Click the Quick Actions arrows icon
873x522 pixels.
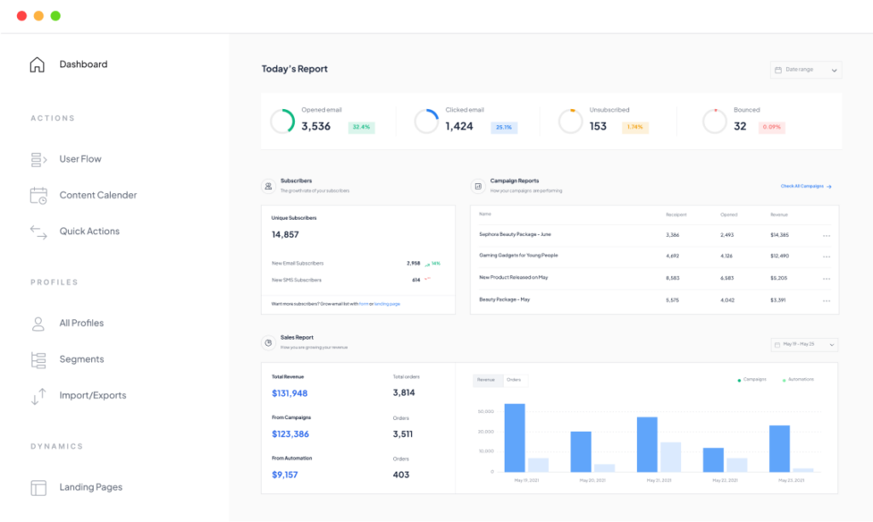click(x=38, y=232)
